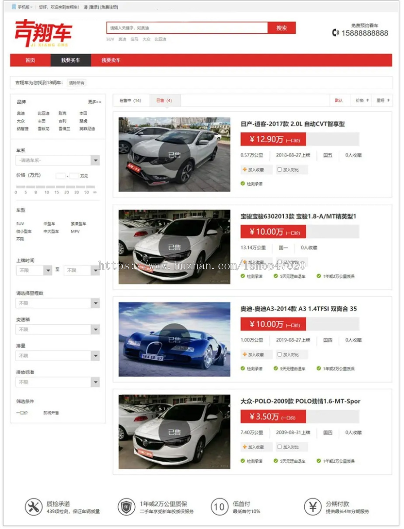Screen dimensions: 404x529
Task: Open the 排放标准 dropdown
Action: [58, 382]
